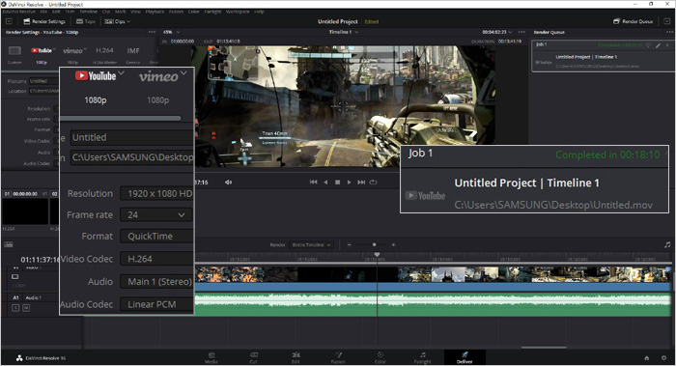Select the Vimeo preset next to the H.264 preset
The height and width of the screenshot is (366, 676).
coord(73,54)
